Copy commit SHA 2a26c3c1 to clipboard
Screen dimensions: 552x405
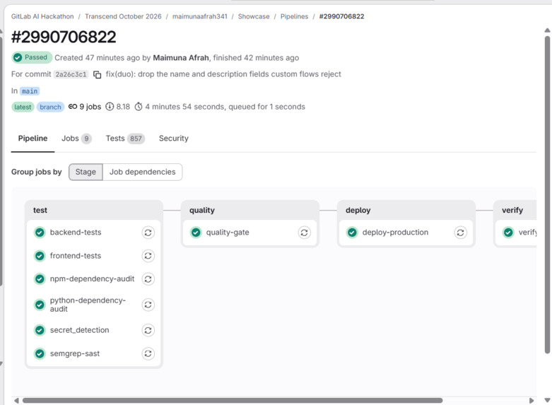[x=97, y=75]
